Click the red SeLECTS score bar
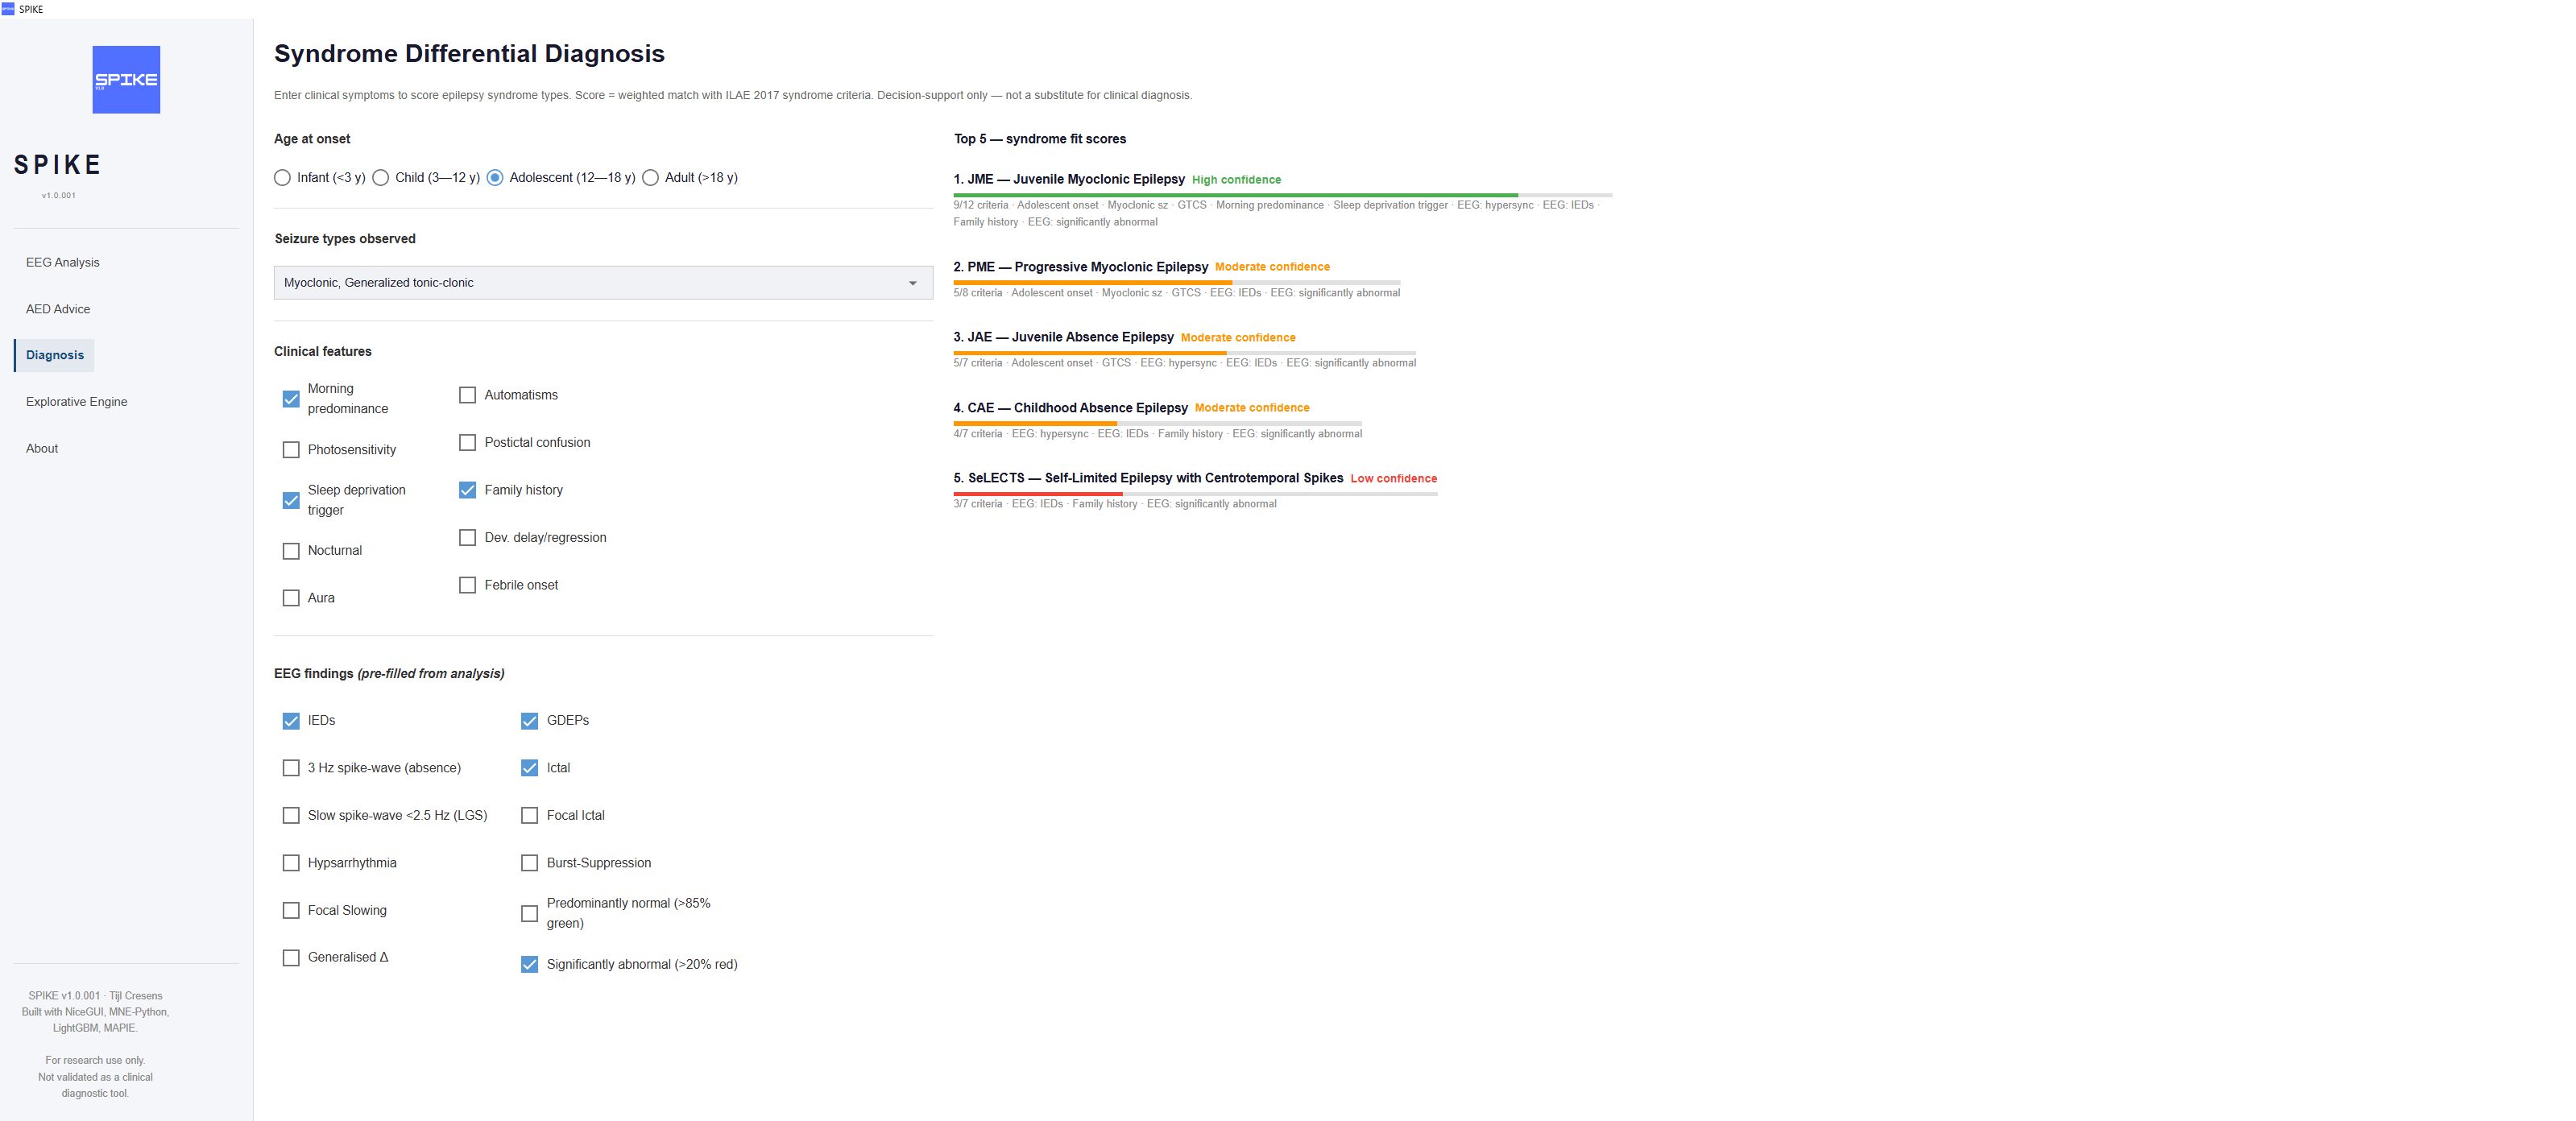The image size is (2576, 1121). 1038,494
